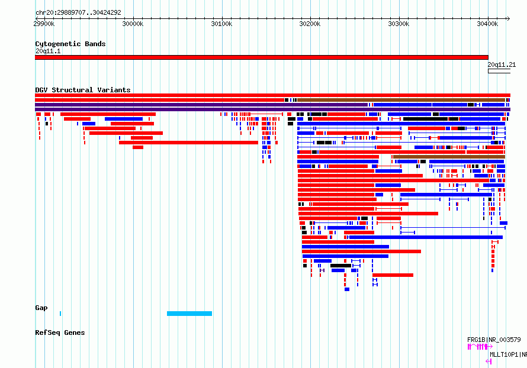The width and height of the screenshot is (527, 368).
Task: Click the topmost full-width red DGV variant bar
Action: (272, 95)
